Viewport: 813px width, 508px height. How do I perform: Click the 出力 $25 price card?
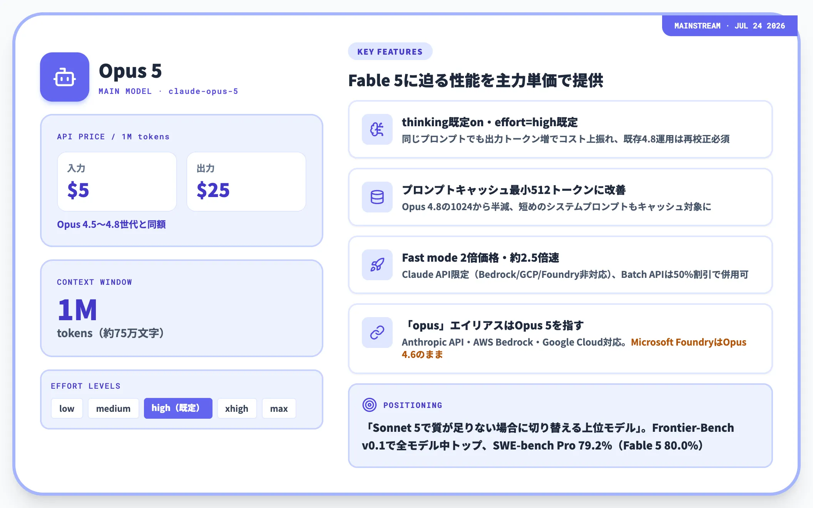click(x=246, y=182)
